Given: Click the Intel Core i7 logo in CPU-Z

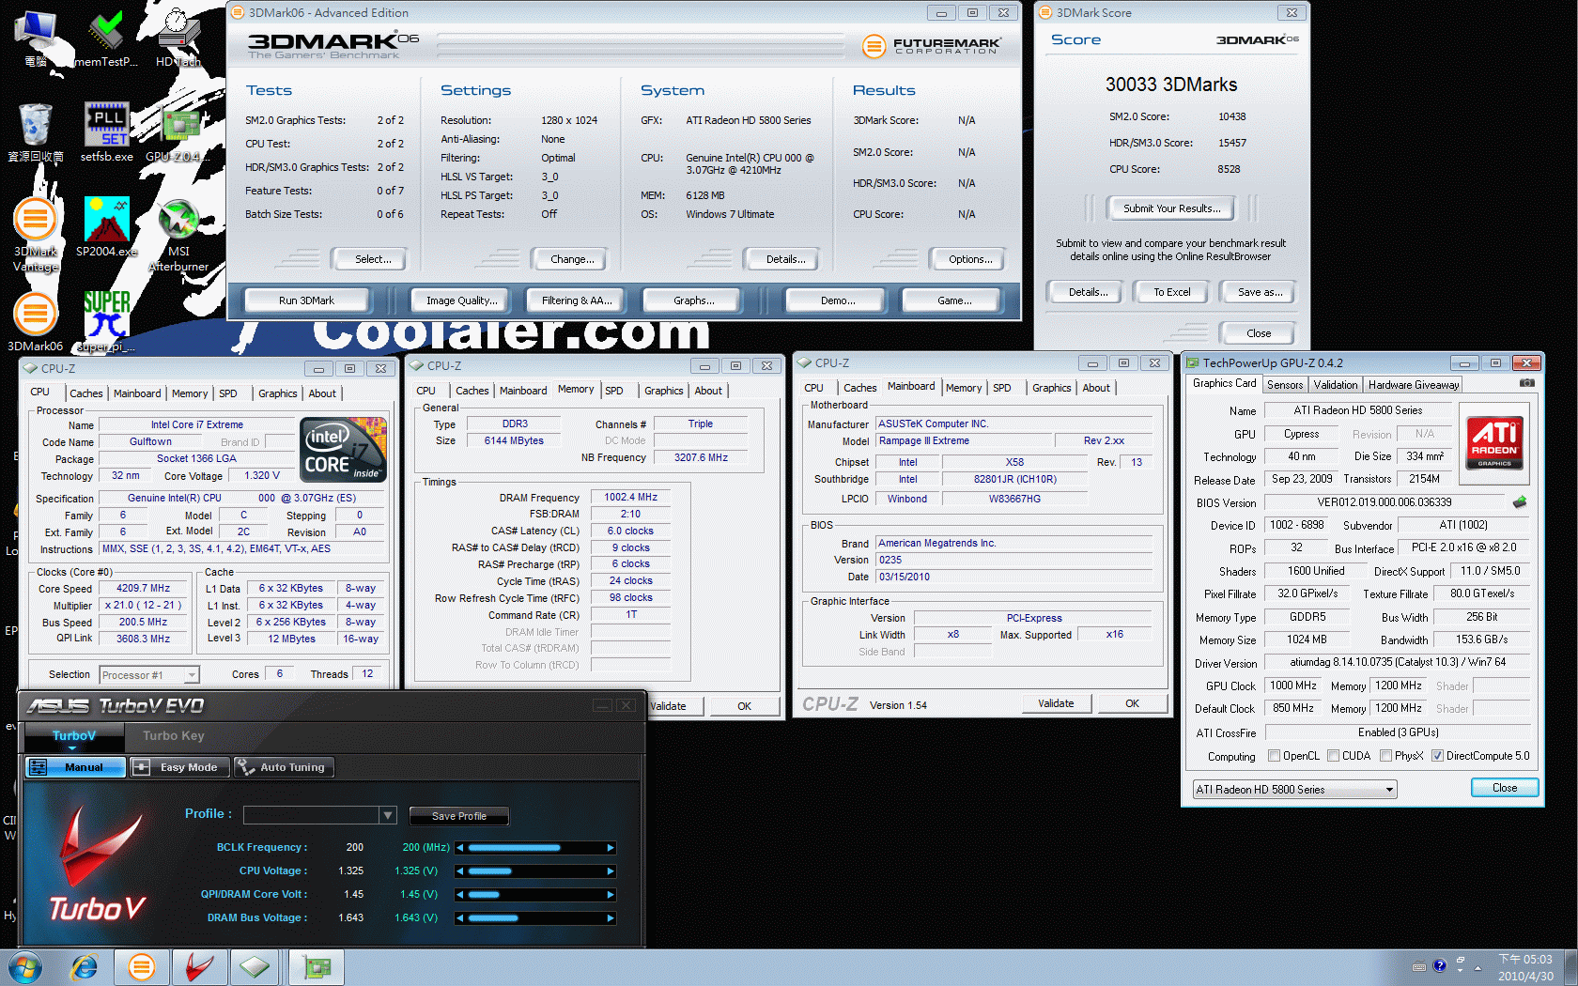Looking at the screenshot, I should point(343,449).
